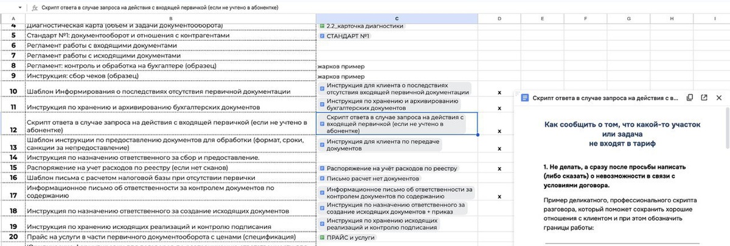730x246 pixels.
Task: Select column A header
Action: (x=13, y=19)
